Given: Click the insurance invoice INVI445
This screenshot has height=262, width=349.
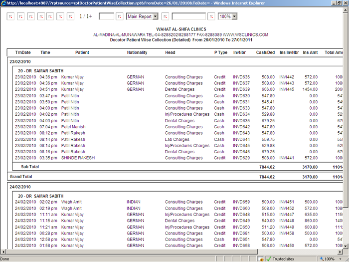Looking at the screenshot, I should point(287,89).
